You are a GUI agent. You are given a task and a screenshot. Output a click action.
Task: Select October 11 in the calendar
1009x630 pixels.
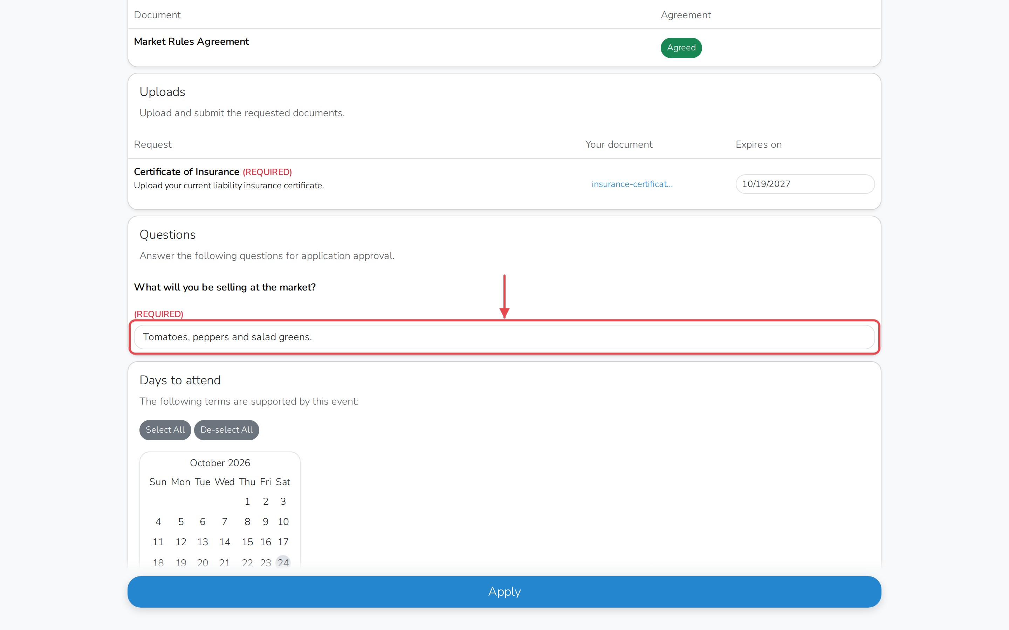coord(158,542)
